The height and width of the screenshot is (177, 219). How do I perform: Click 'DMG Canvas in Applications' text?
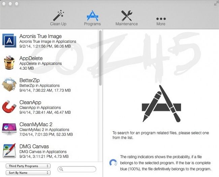43,152
